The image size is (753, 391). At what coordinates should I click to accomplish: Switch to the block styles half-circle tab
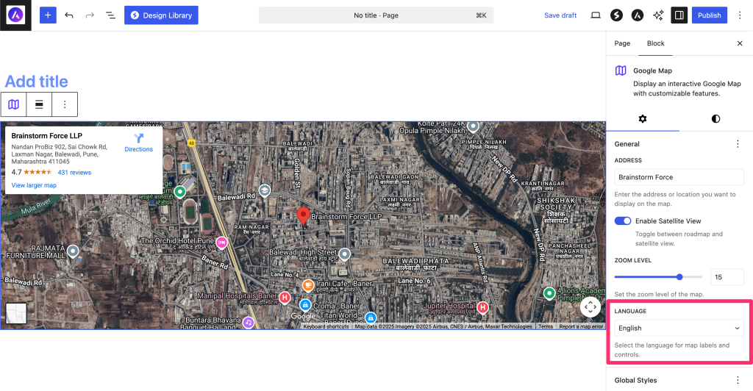(x=715, y=118)
